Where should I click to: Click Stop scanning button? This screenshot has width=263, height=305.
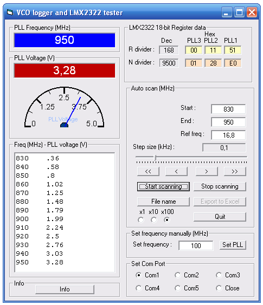coord(220,186)
